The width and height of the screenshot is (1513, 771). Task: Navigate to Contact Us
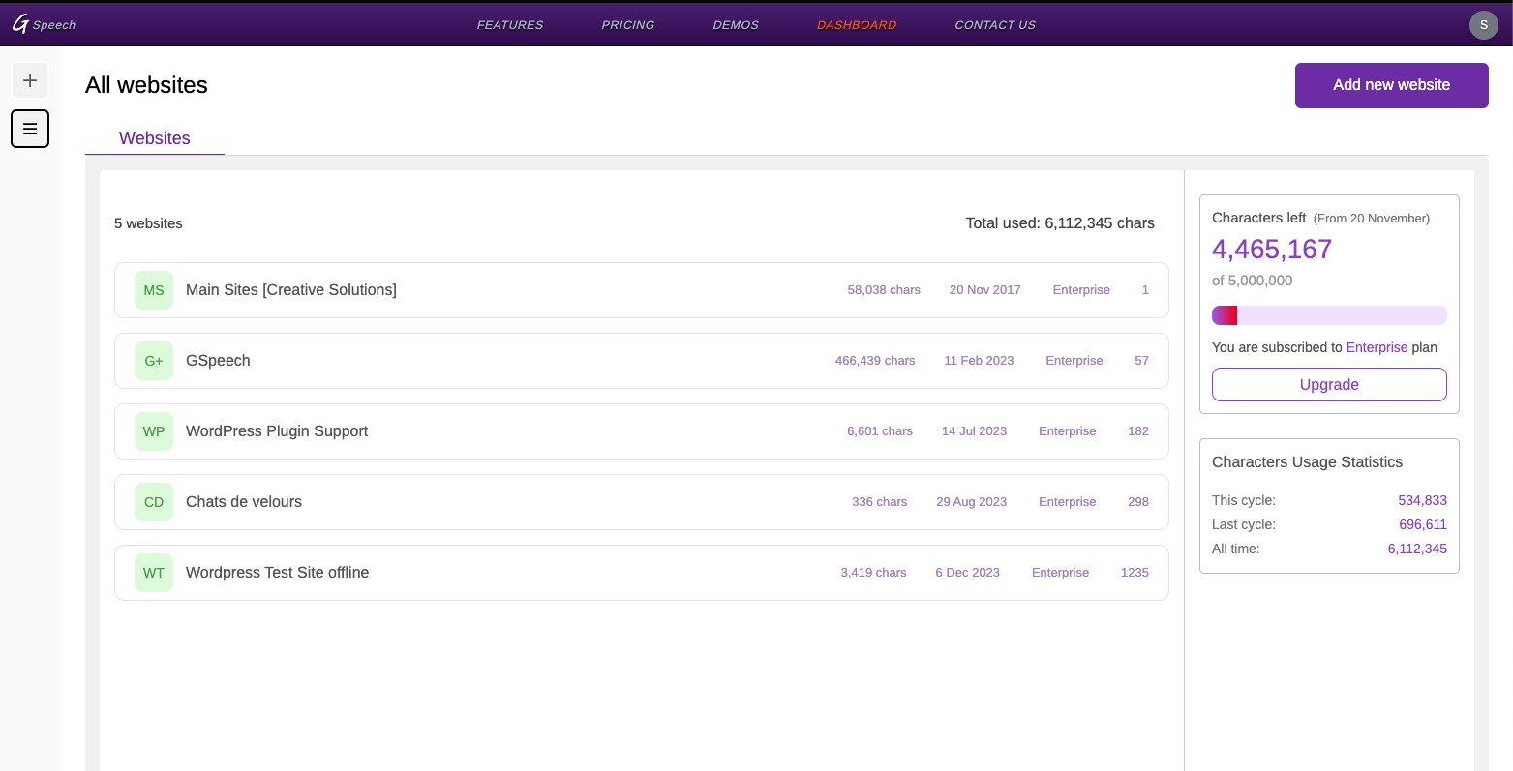pyautogui.click(x=995, y=25)
